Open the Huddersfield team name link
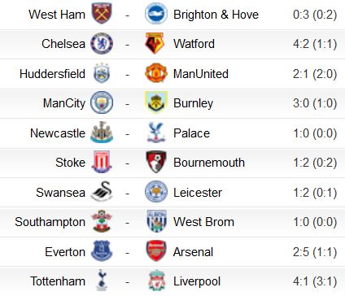This screenshot has height=296, width=345. (52, 74)
